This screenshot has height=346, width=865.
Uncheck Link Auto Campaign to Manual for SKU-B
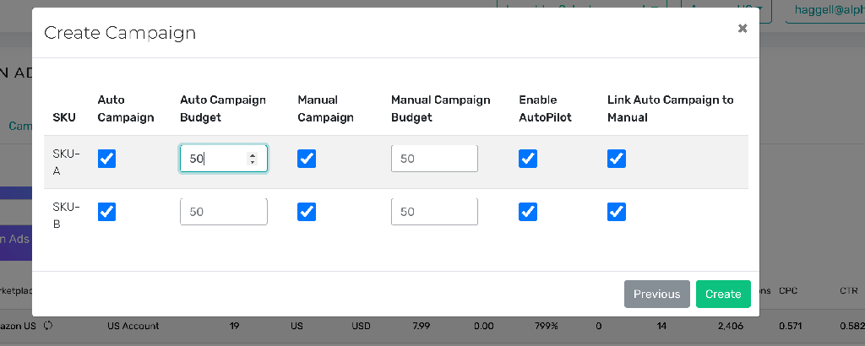[x=616, y=212]
